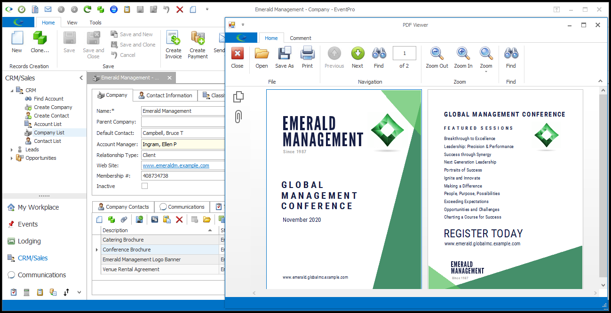Expand the Leads tree node
The image size is (611, 313).
tap(12, 149)
